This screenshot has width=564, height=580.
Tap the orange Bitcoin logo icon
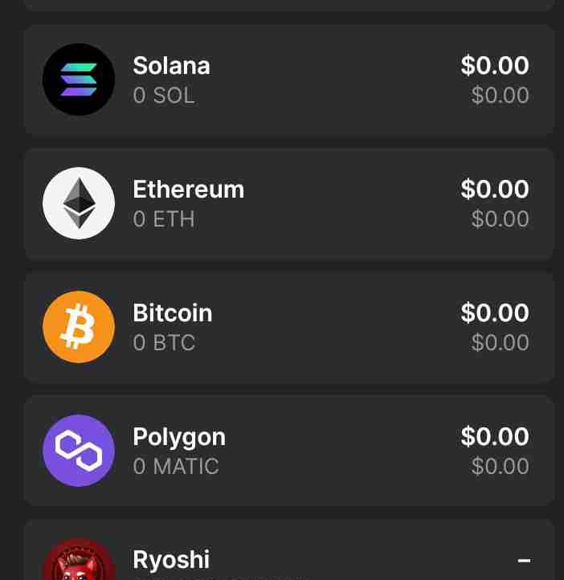(x=79, y=327)
